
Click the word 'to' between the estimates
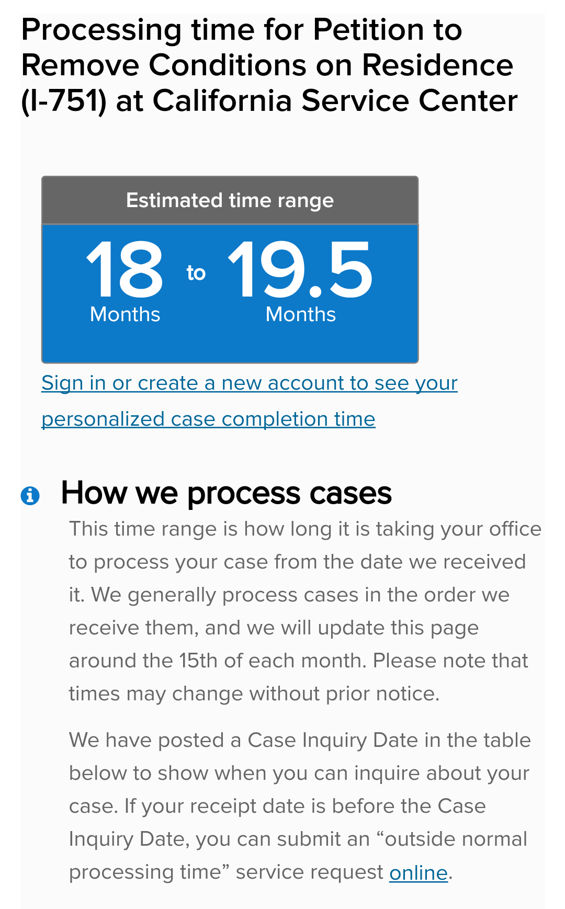(196, 273)
